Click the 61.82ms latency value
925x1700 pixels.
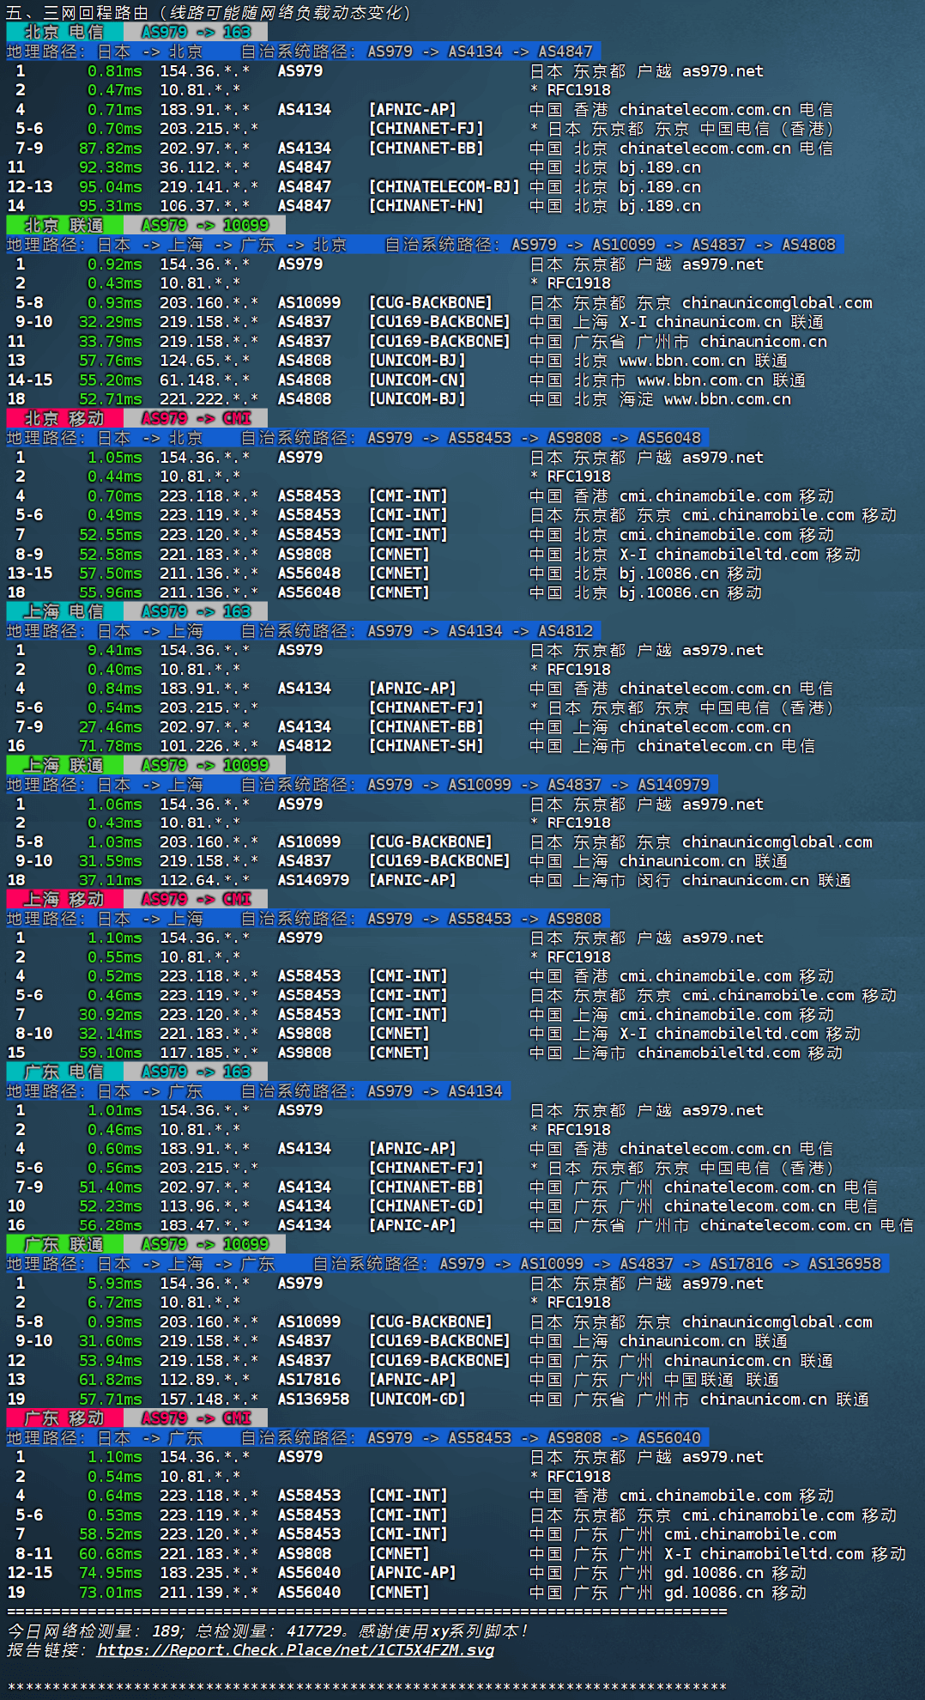click(111, 1380)
